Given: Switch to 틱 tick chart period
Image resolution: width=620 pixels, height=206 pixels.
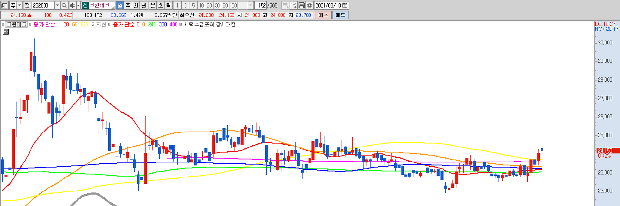Looking at the screenshot, I should (169, 5).
